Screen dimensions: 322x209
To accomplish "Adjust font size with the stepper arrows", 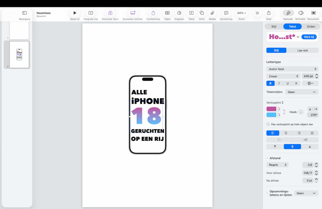I will 316,76.
